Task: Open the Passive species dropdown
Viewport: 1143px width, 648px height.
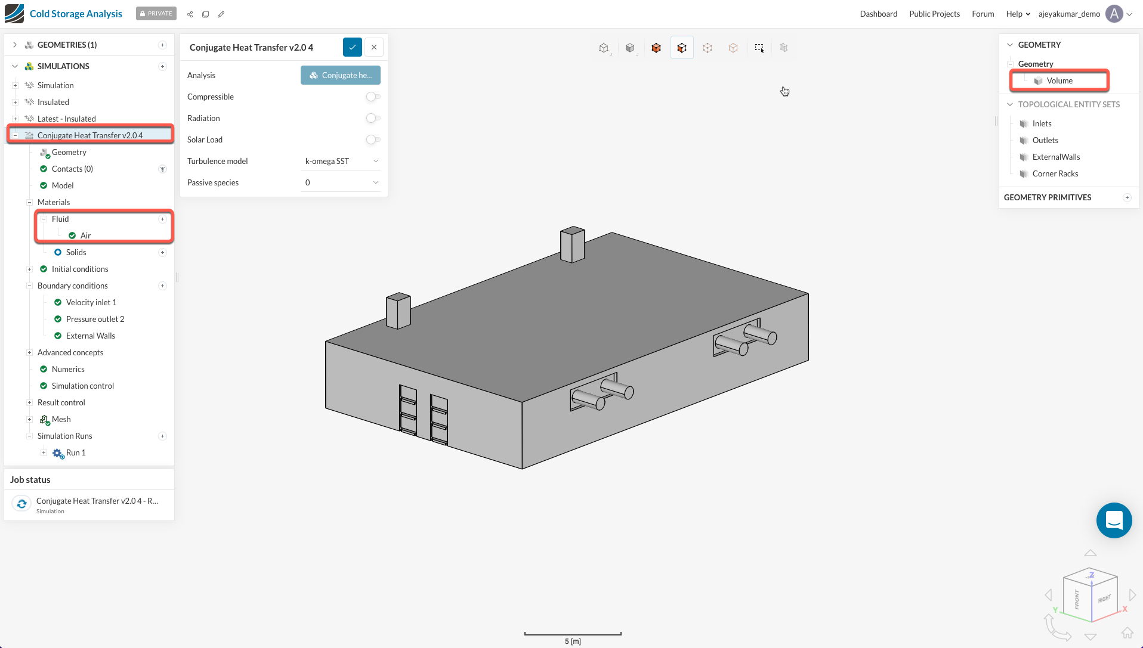Action: (341, 182)
